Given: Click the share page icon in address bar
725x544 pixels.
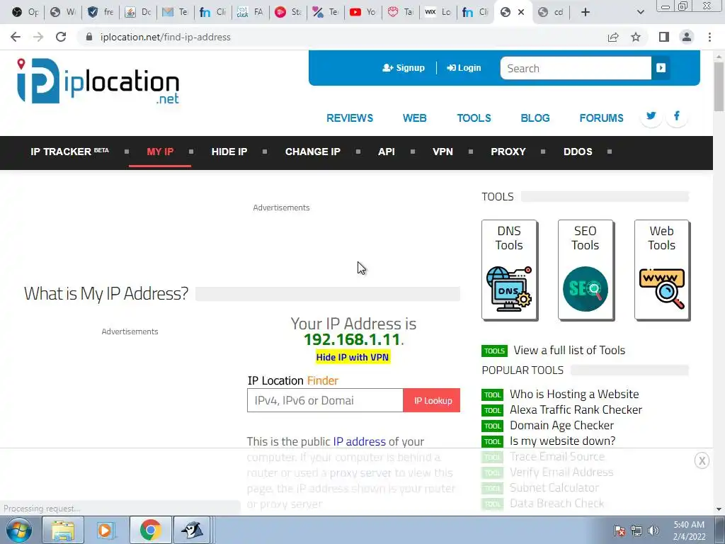Looking at the screenshot, I should pos(613,37).
